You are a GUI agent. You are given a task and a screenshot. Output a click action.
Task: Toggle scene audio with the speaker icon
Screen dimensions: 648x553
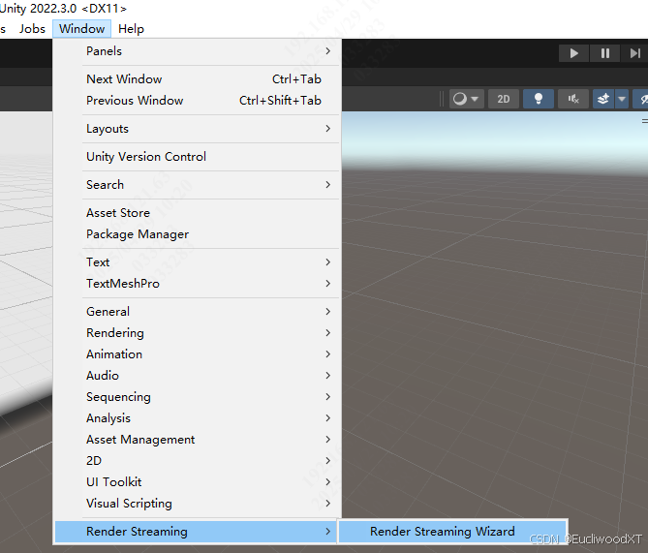click(572, 99)
